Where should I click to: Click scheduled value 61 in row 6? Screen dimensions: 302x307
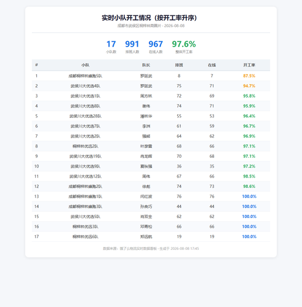(179, 126)
